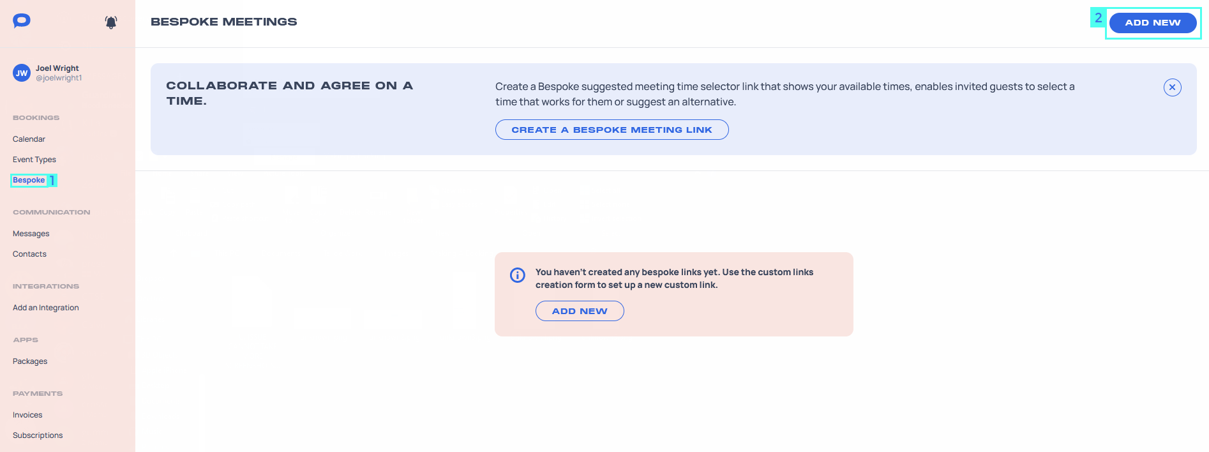Click the top-right ADD NEW button
Image resolution: width=1209 pixels, height=452 pixels.
(x=1153, y=23)
